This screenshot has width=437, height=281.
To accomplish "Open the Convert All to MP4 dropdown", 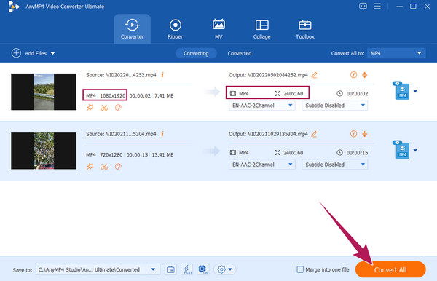I will [396, 53].
